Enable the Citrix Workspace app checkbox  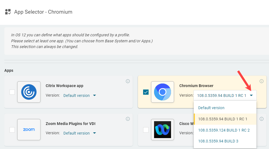(x=12, y=92)
